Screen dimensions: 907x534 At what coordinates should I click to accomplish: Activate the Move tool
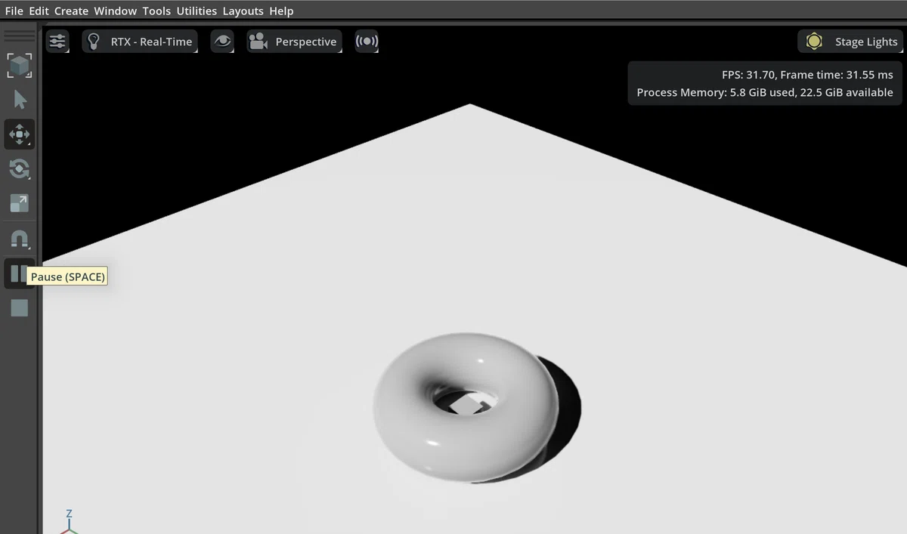click(20, 134)
